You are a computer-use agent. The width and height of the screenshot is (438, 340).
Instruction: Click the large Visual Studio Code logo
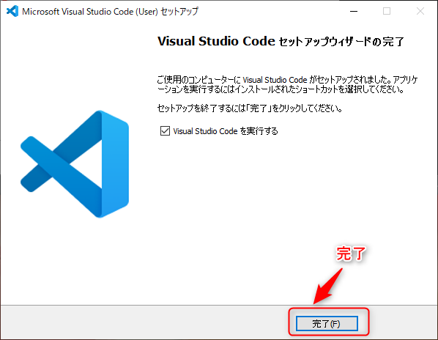75,164
